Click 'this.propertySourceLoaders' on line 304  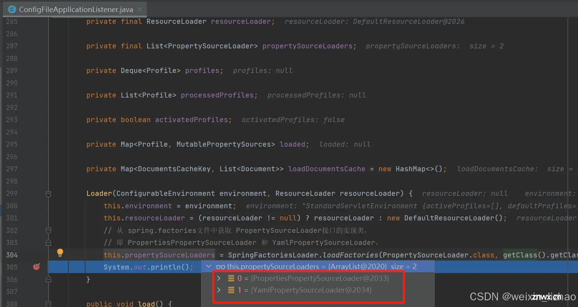[159, 255]
